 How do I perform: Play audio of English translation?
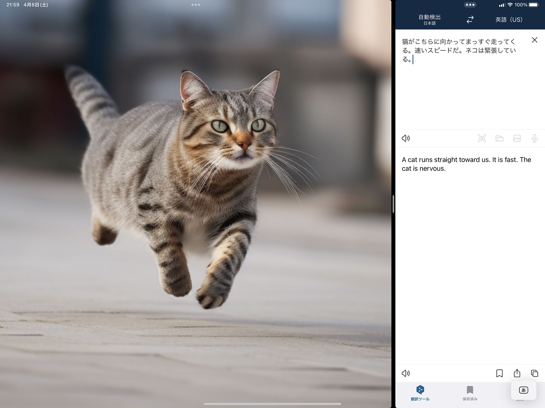click(406, 373)
